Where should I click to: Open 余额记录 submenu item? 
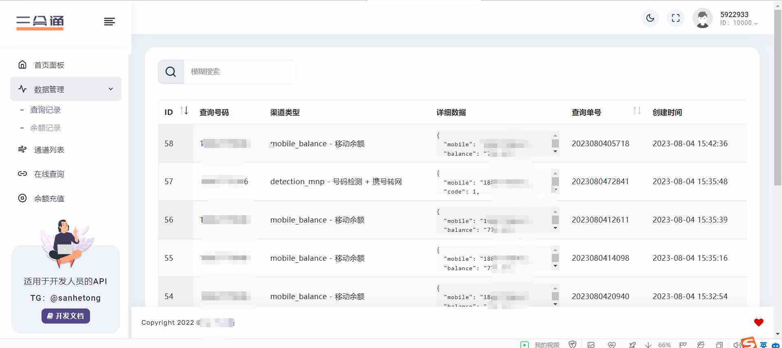tap(46, 128)
